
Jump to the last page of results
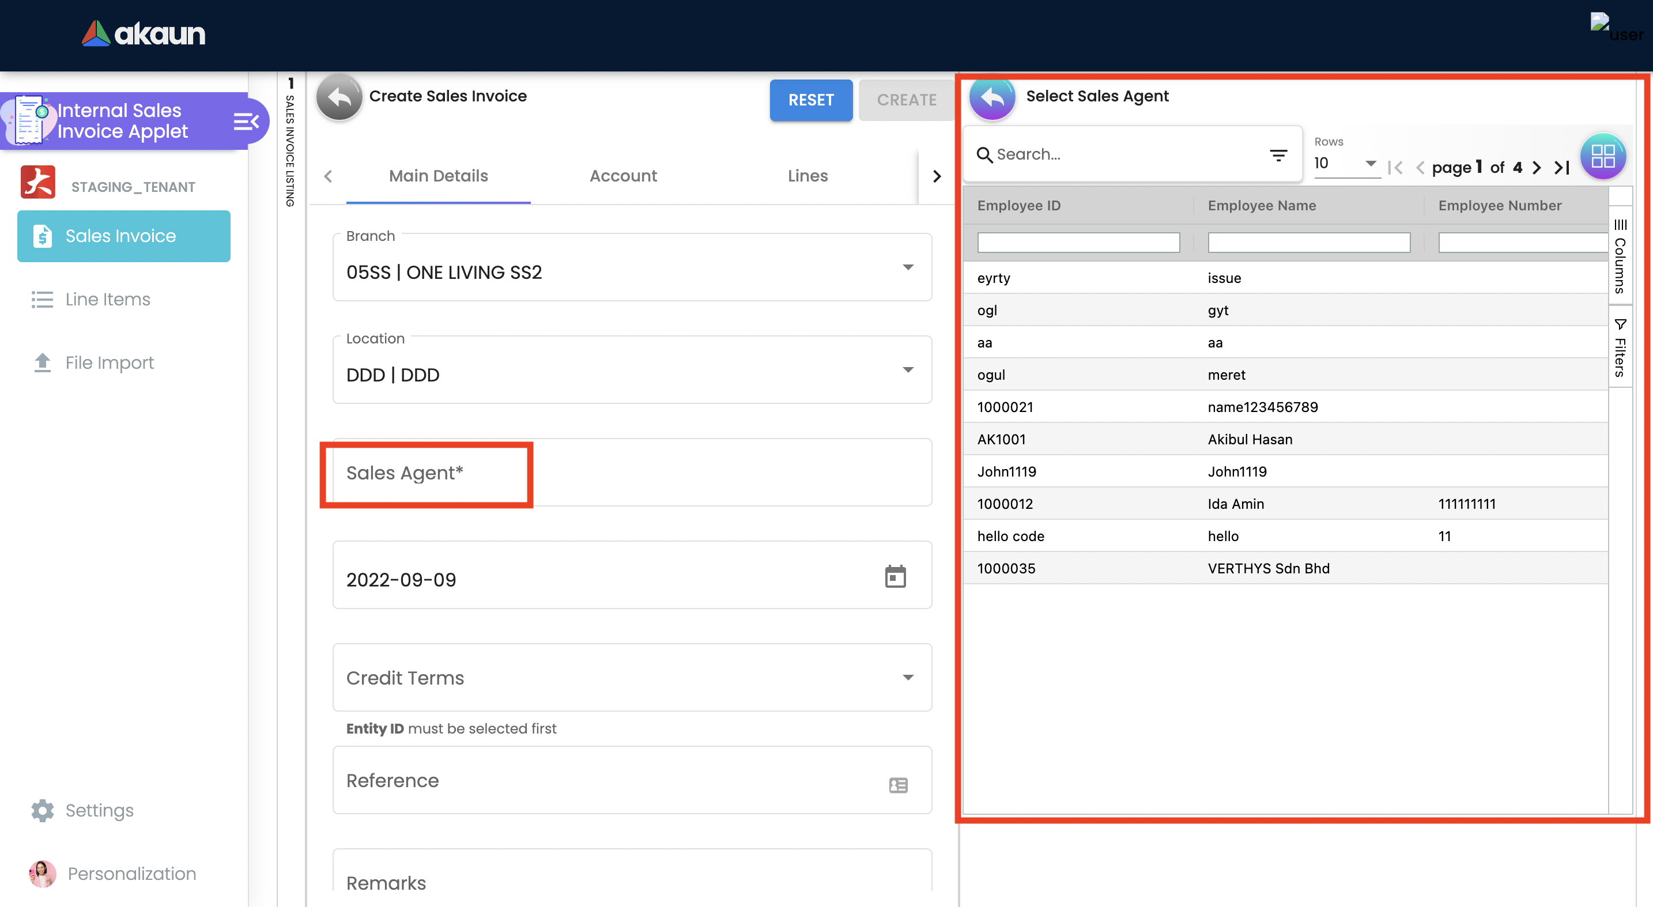[1562, 168]
